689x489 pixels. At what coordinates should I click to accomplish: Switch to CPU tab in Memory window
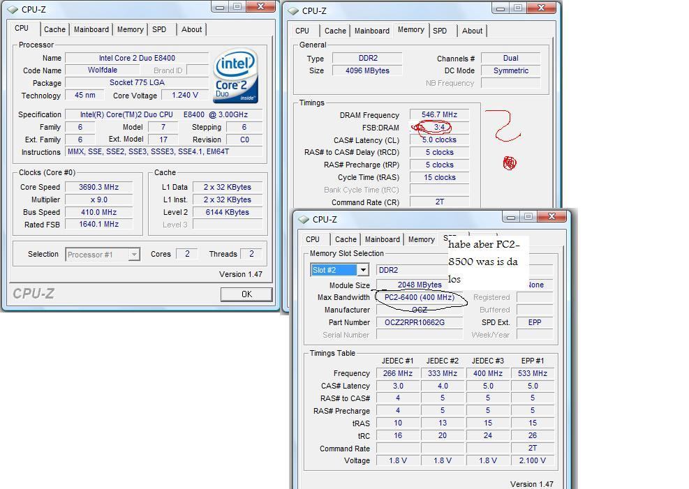tap(302, 31)
